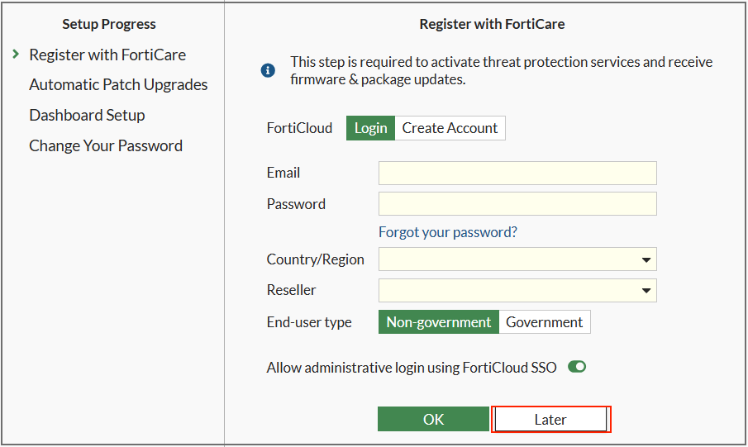The height and width of the screenshot is (447, 748).
Task: Toggle FortiCloud SSO administrative login switch
Action: tap(577, 367)
